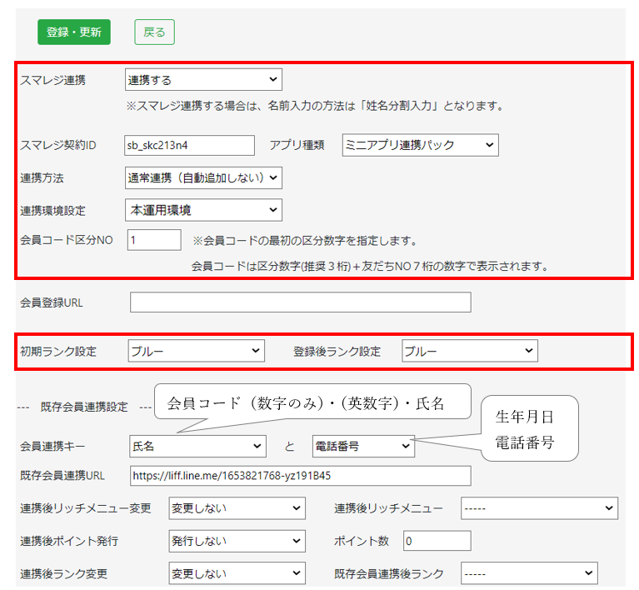Click the note ※会員コードの最初の区分数字を指定します
Image resolution: width=639 pixels, height=590 pixels.
pos(305,241)
